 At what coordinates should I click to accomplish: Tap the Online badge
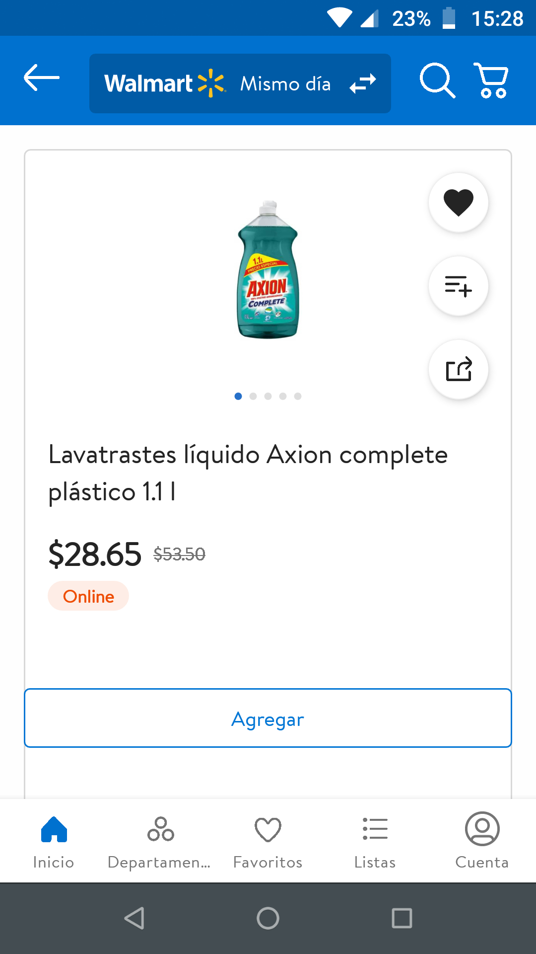(88, 596)
